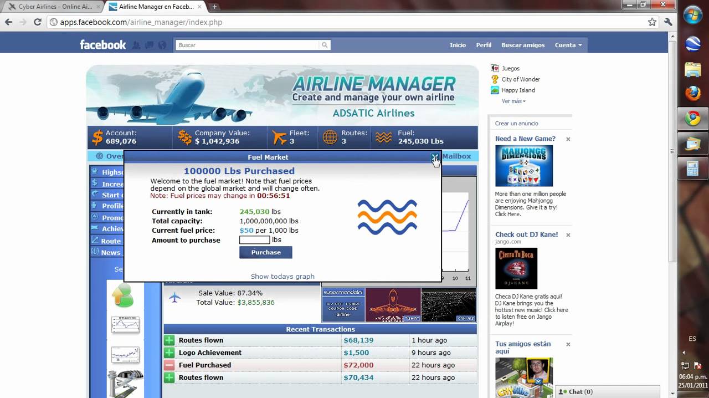709x398 pixels.
Task: Click the supermandolini coupon ad banner
Action: pos(343,305)
